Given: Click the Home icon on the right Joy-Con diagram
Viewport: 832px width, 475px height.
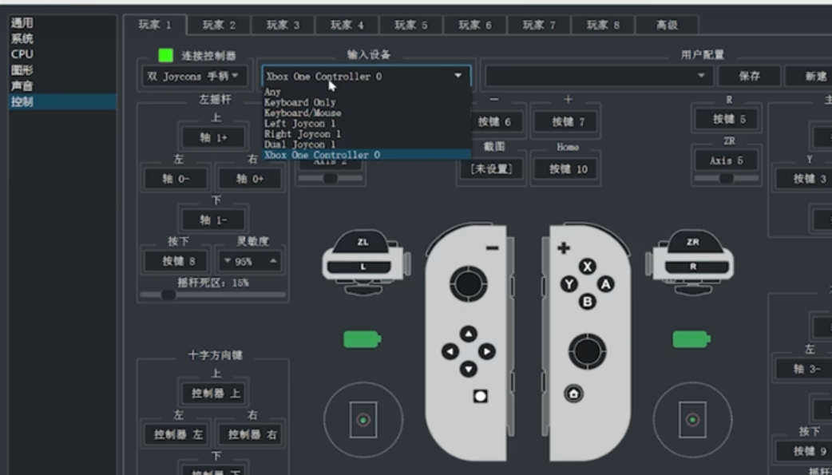Looking at the screenshot, I should click(x=572, y=392).
